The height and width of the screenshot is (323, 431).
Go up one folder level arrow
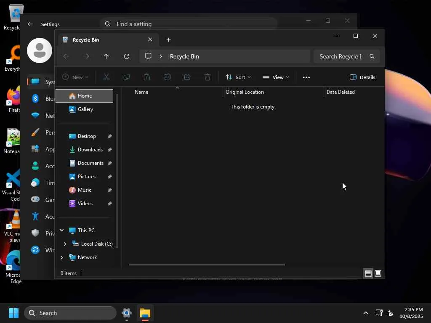[x=106, y=56]
